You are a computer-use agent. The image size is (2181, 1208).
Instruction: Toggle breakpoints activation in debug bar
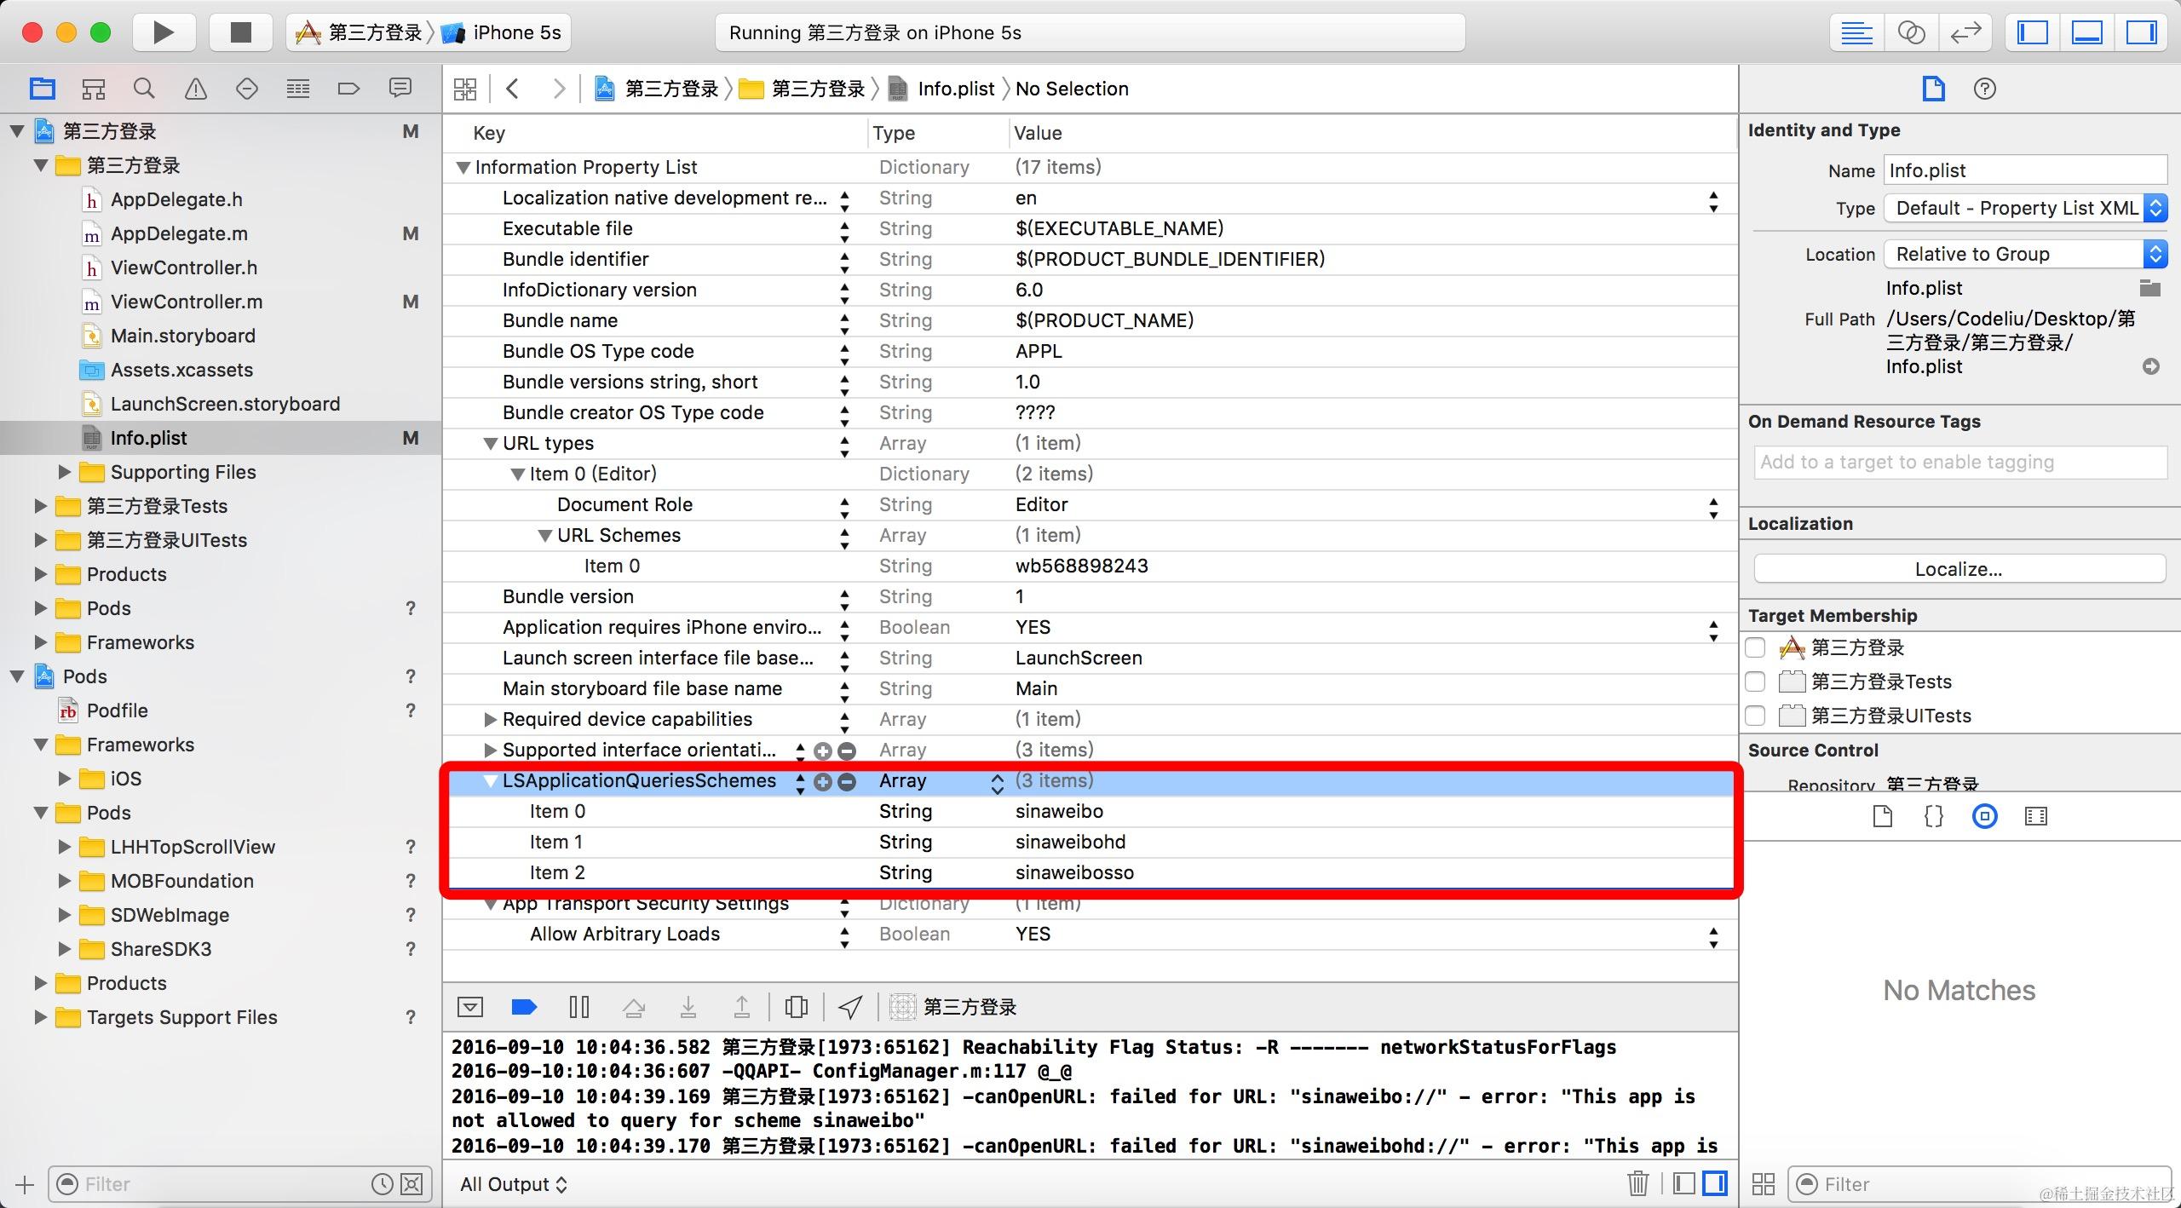[523, 1007]
